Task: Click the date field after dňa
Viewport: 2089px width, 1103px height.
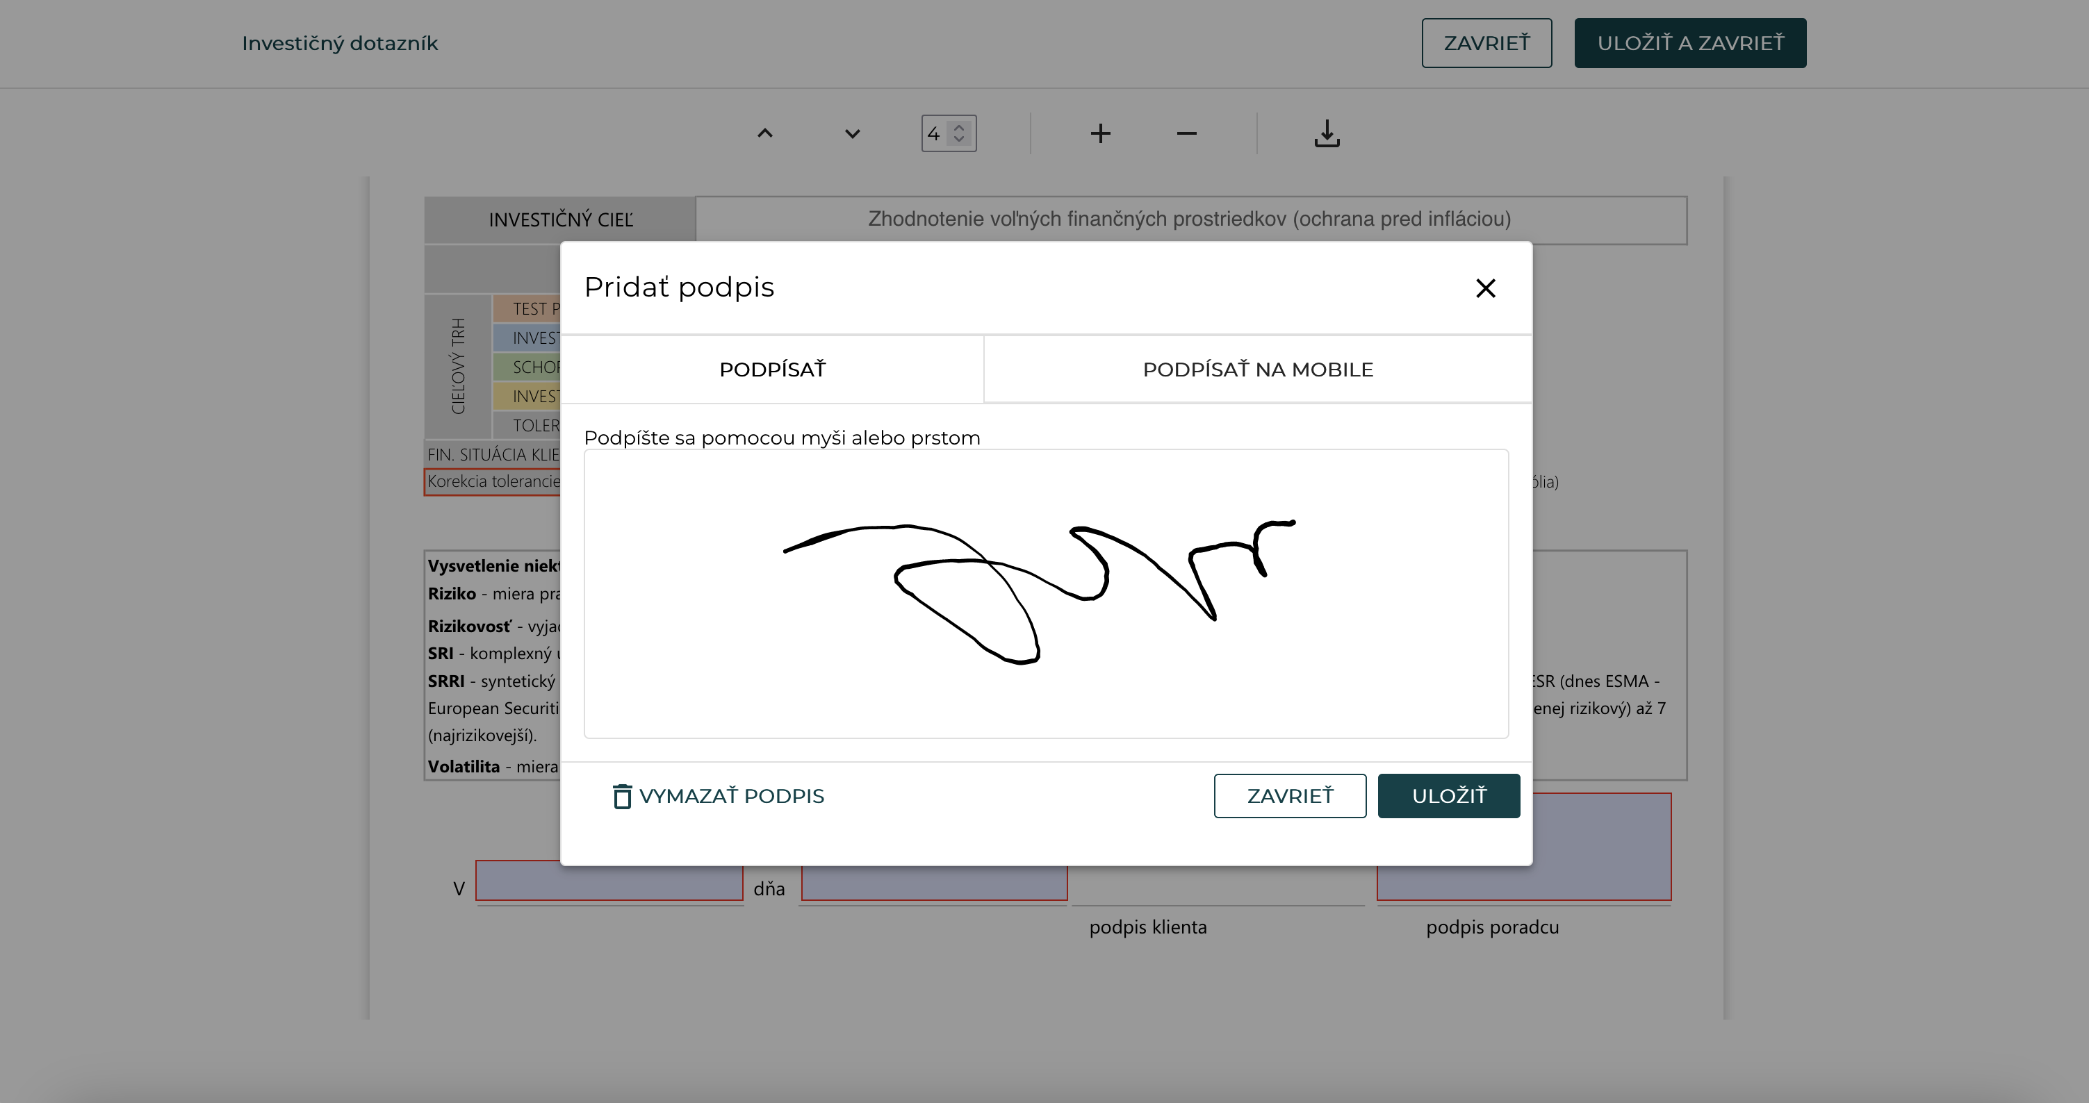Action: pyautogui.click(x=934, y=883)
